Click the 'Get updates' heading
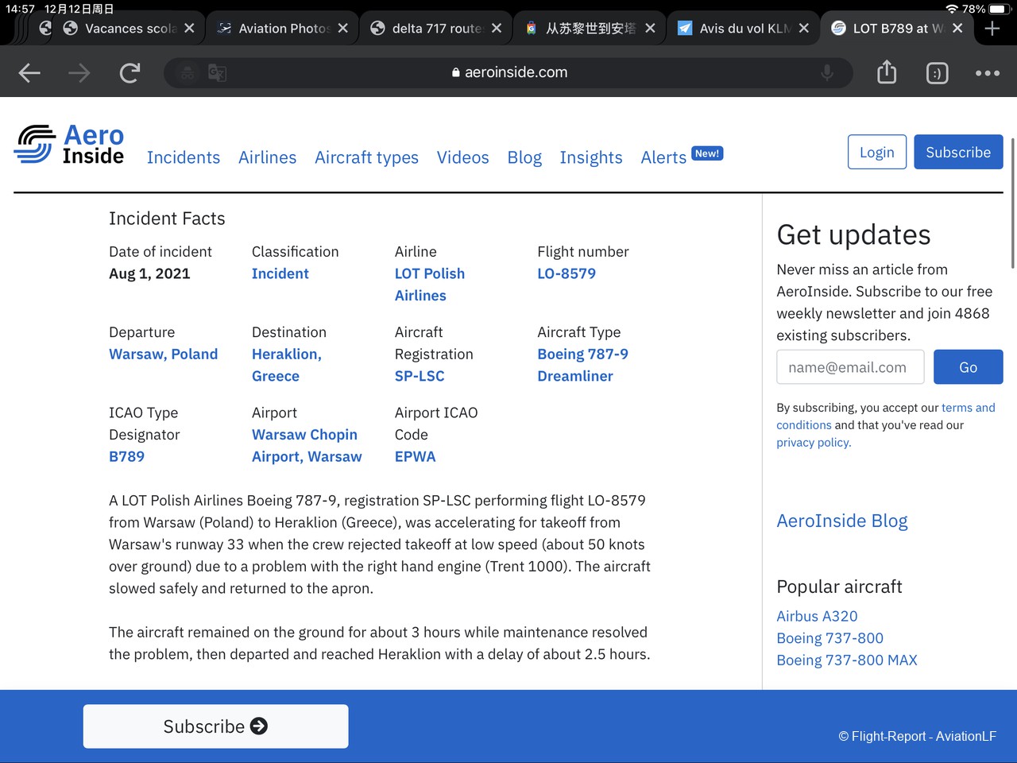The width and height of the screenshot is (1017, 763). tap(853, 234)
